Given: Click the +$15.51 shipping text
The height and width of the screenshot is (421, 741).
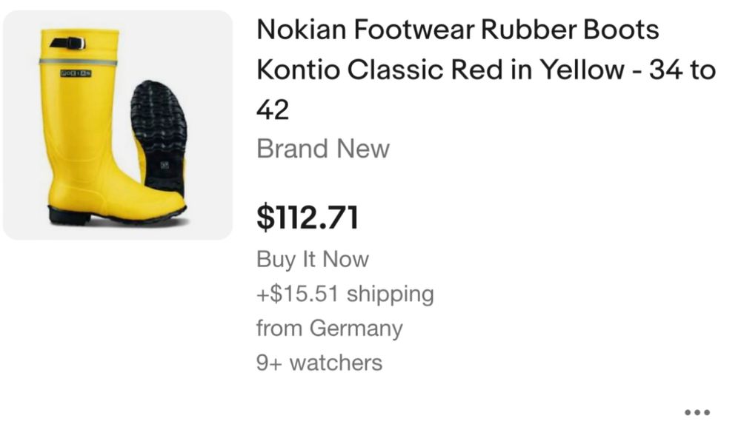Looking at the screenshot, I should [345, 294].
